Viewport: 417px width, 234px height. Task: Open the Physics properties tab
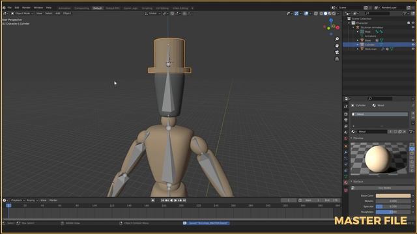click(346, 164)
